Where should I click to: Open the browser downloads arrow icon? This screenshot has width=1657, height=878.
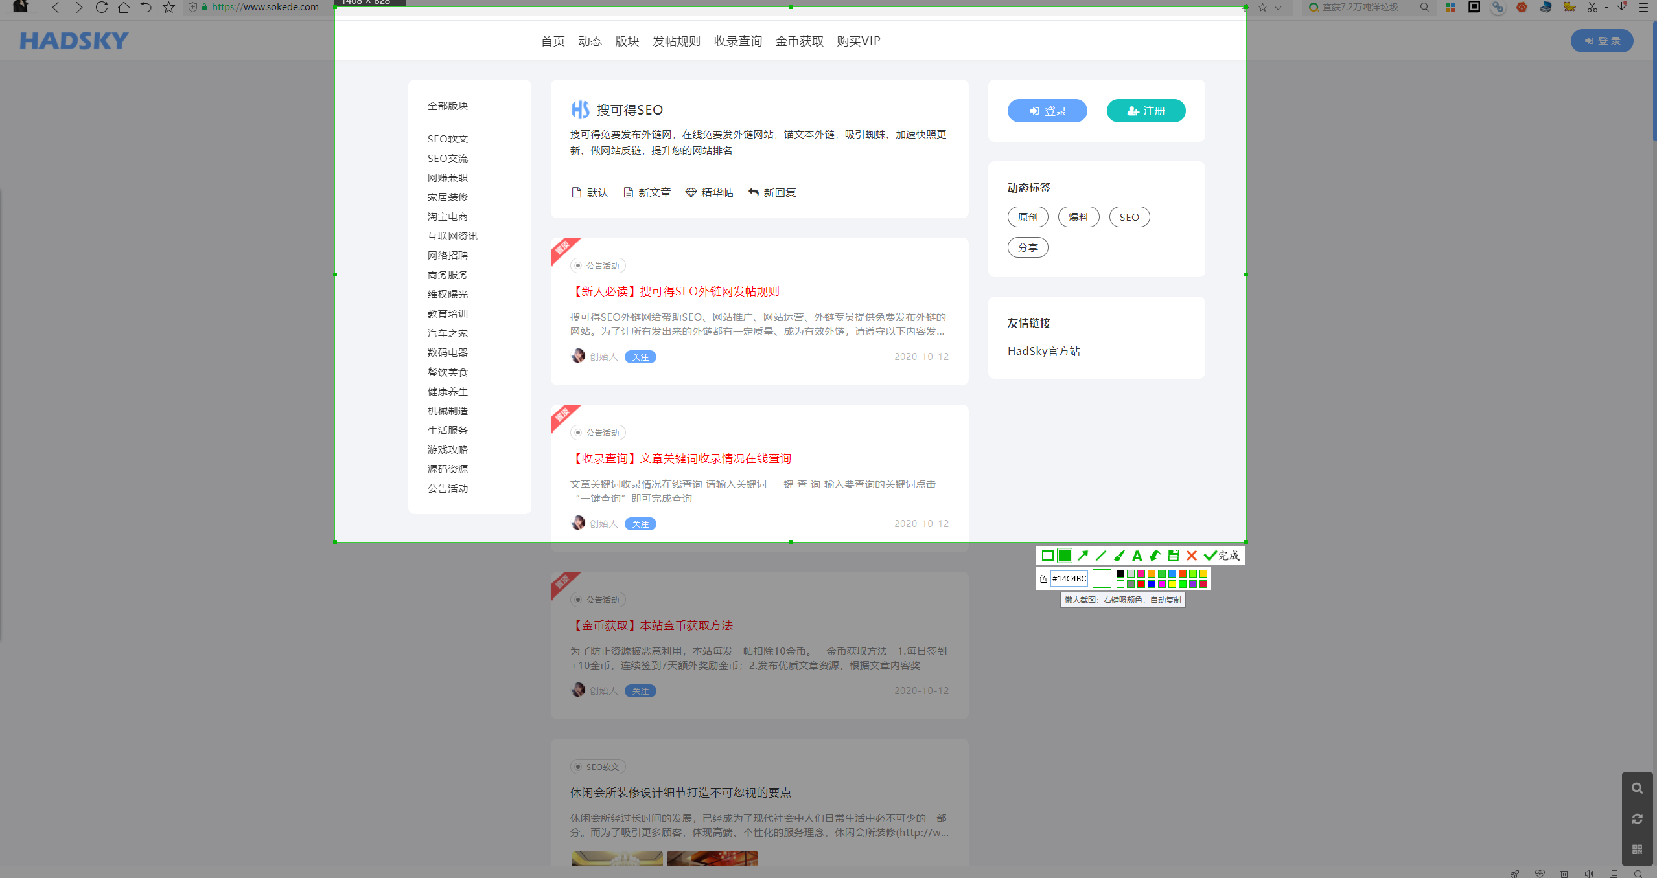(1621, 7)
